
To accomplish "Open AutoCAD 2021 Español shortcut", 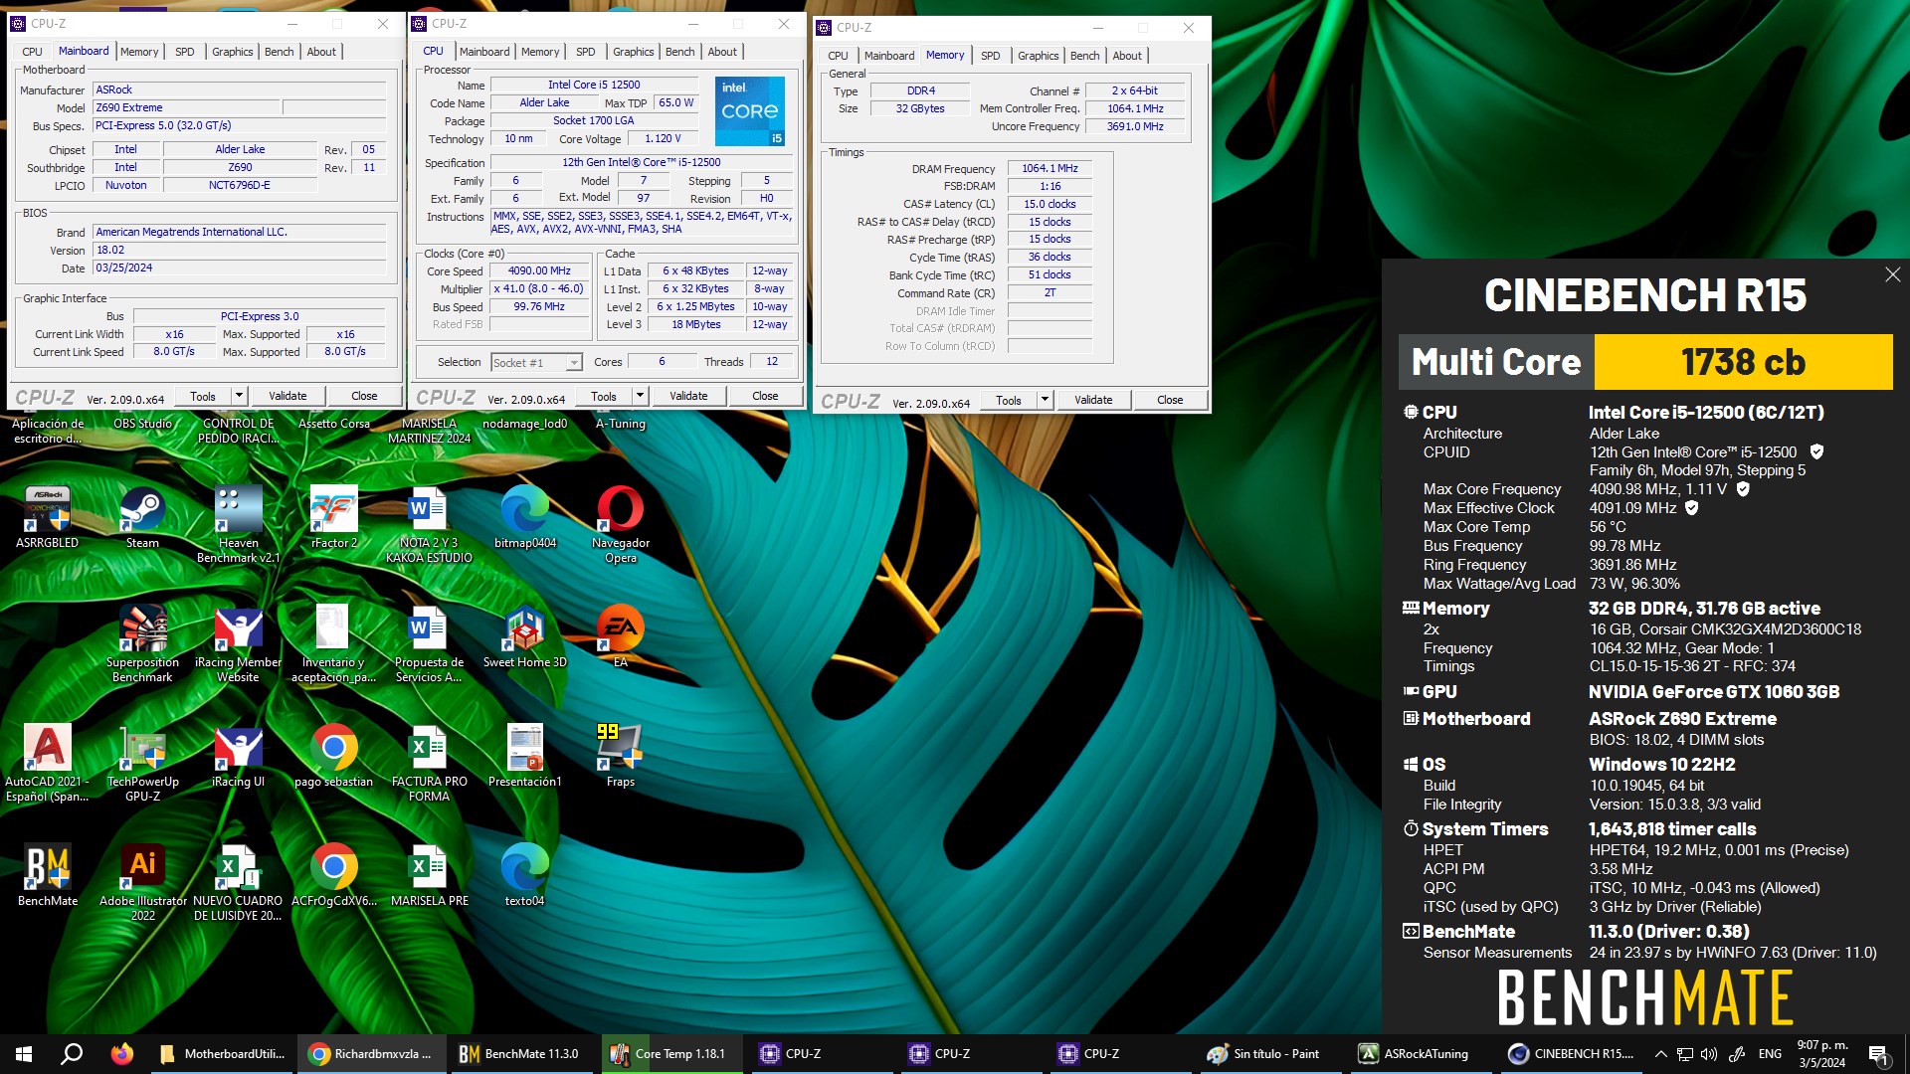I will tap(47, 763).
